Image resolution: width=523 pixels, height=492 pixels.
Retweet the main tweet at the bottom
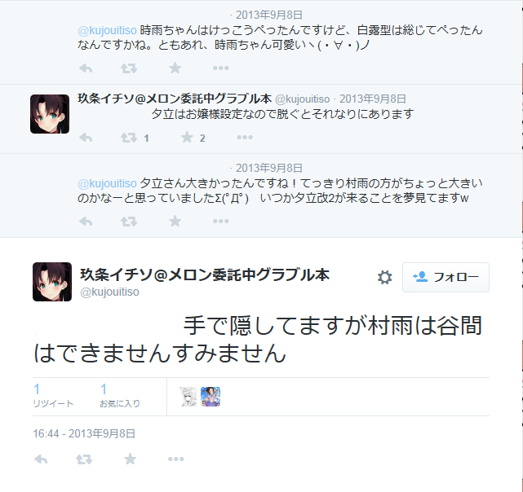(84, 459)
